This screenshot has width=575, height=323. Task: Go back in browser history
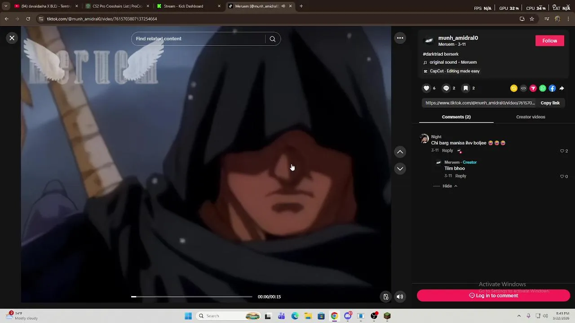pos(6,19)
